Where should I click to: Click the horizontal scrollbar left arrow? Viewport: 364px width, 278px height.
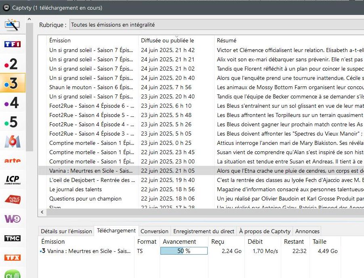(42, 212)
